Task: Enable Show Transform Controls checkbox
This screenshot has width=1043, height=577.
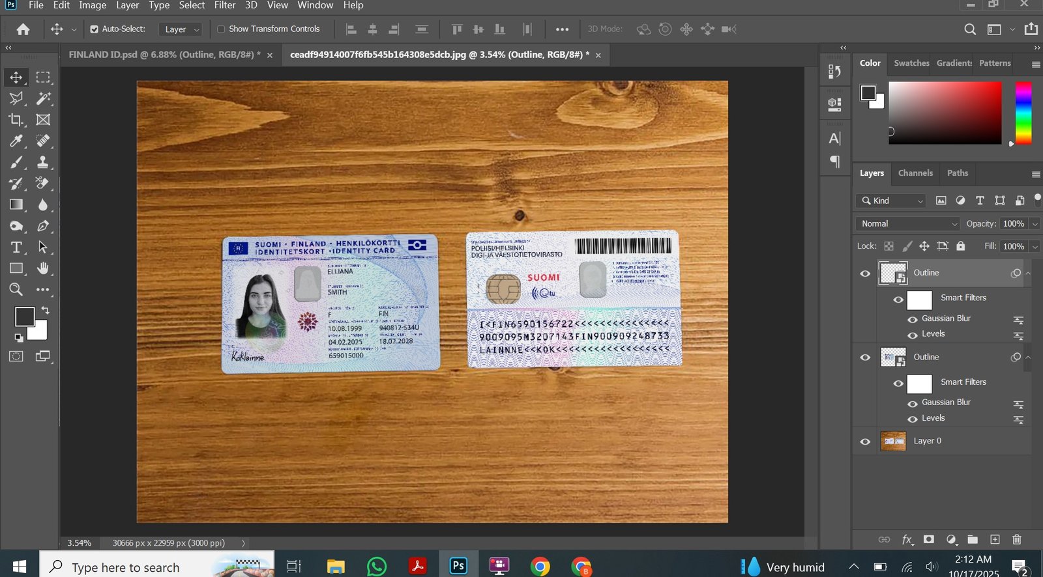Action: 221,29
